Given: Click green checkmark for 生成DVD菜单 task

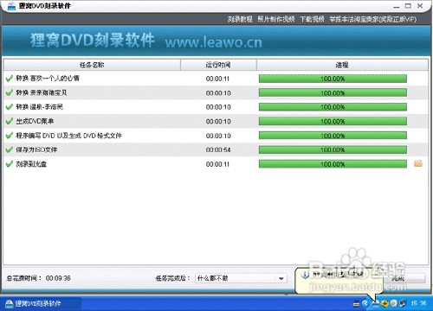Looking at the screenshot, I should click(x=10, y=121).
